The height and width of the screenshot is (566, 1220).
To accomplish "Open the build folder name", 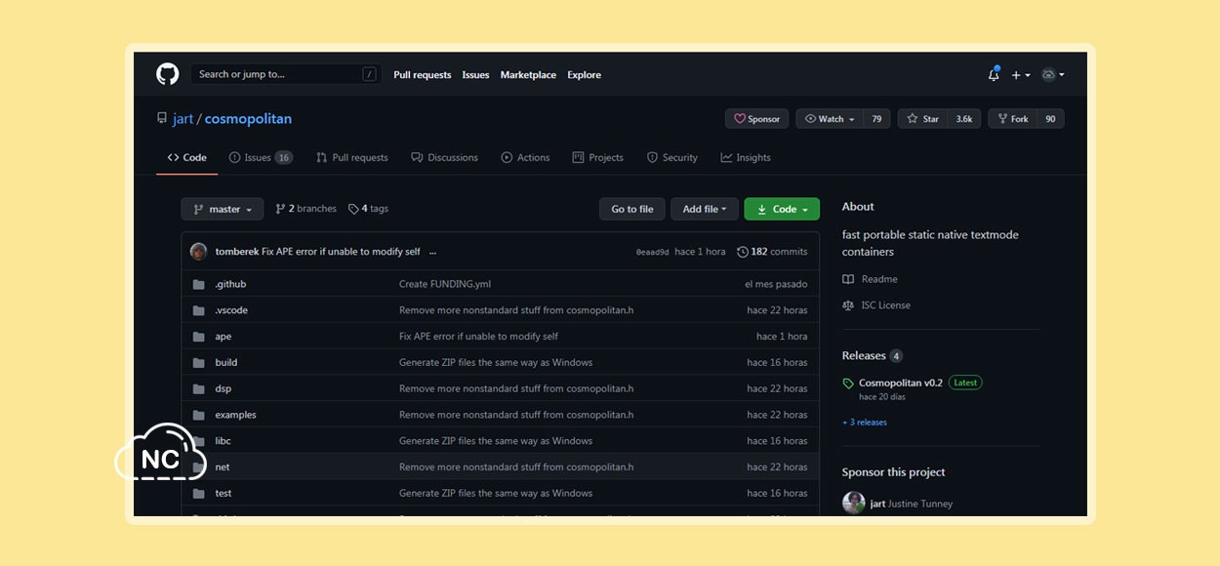I will [226, 362].
